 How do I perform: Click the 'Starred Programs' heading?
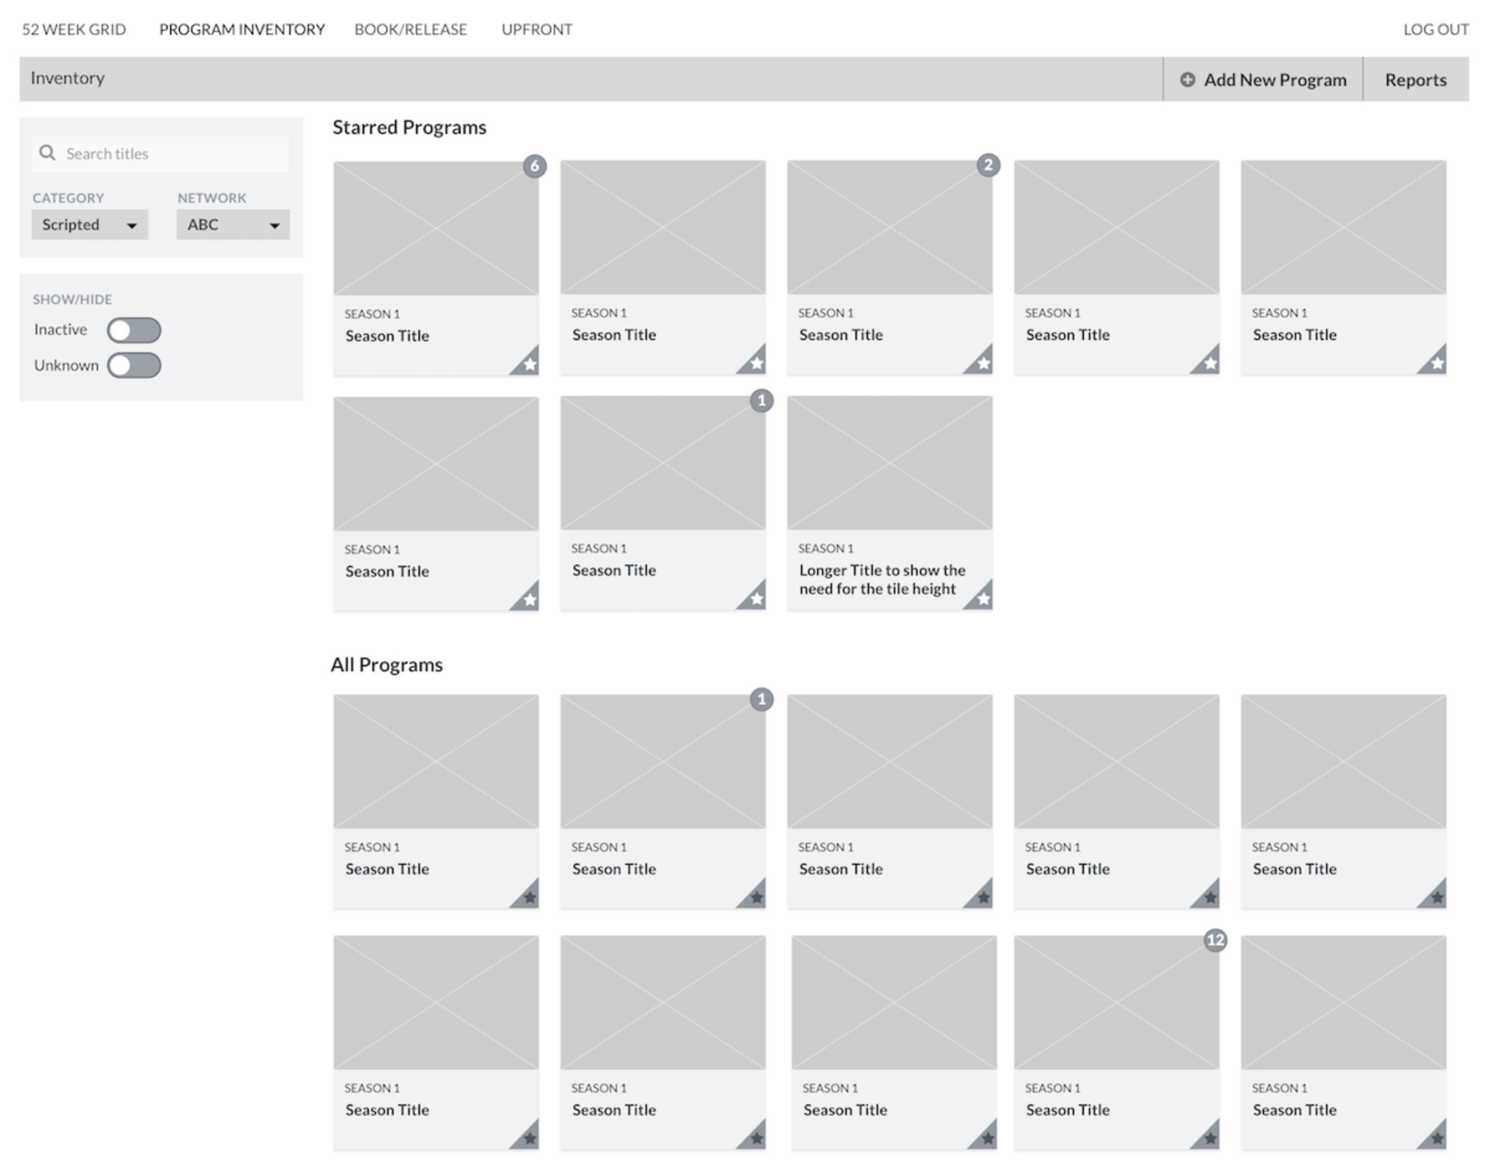[x=409, y=128]
